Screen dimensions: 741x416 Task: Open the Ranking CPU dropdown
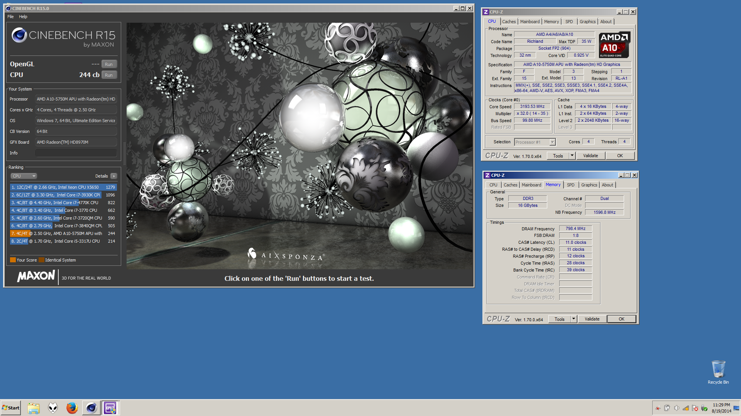24,176
